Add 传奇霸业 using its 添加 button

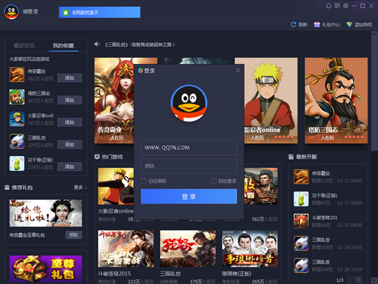69,78
